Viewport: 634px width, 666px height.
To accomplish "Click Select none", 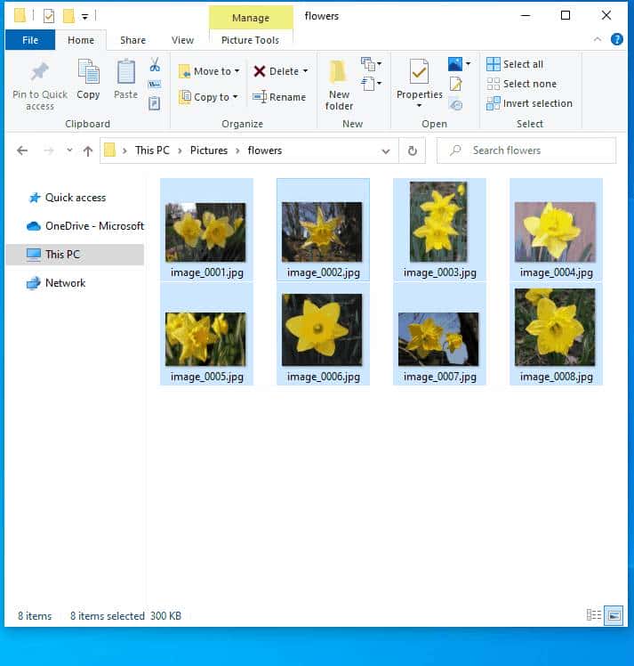I will (521, 84).
